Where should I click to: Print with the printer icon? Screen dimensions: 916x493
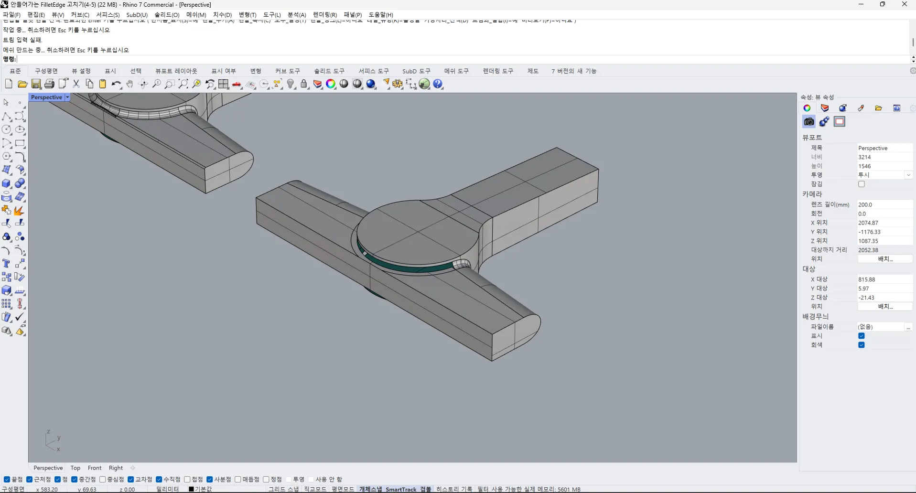coord(49,84)
